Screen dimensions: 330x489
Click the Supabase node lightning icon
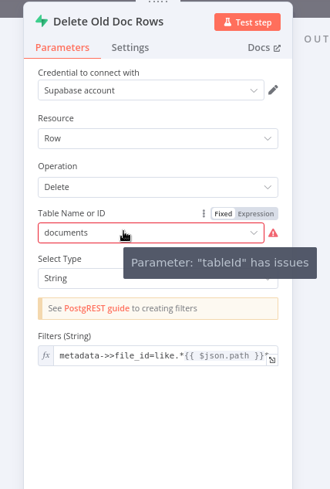click(42, 22)
